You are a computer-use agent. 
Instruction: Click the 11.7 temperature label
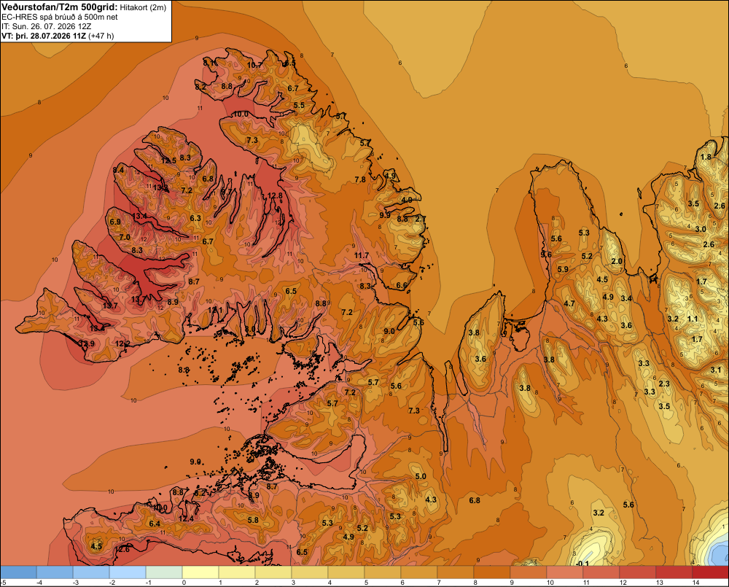(362, 255)
